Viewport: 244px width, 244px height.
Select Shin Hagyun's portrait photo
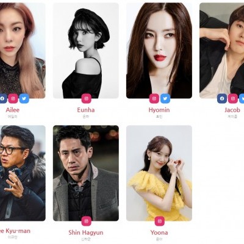pos(86,173)
